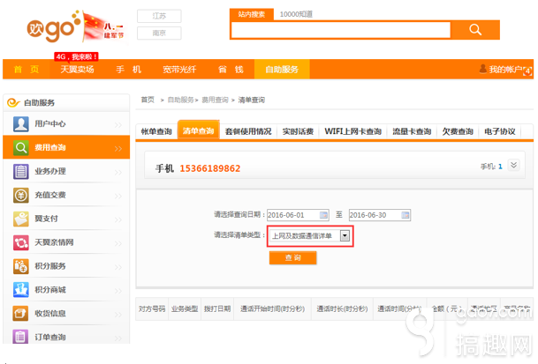
Task: Click the 业务办理 clipboard icon
Action: pyautogui.click(x=21, y=171)
